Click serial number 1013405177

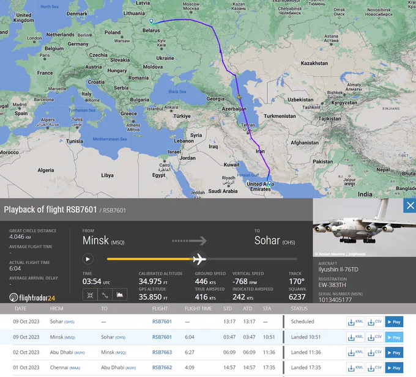click(x=335, y=300)
